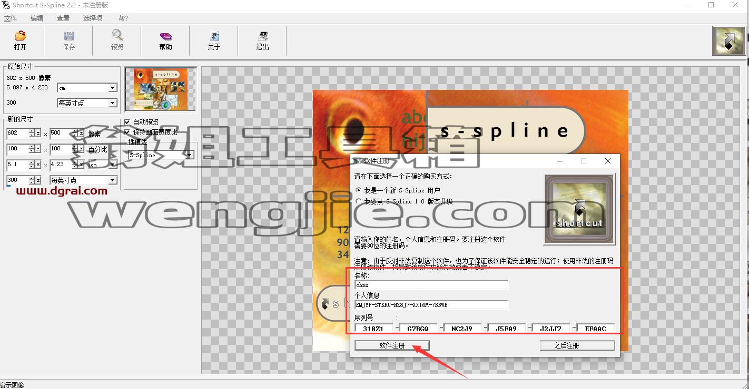Click the first 100 百分比 width input
The image size is (749, 389).
point(18,149)
